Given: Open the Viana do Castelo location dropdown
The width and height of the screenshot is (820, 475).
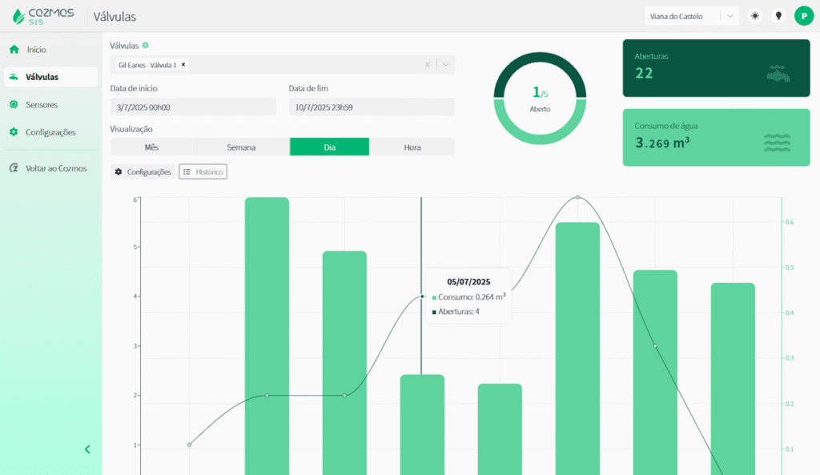Looking at the screenshot, I should tap(691, 16).
